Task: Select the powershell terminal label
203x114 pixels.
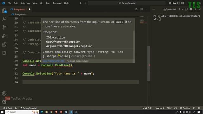Action: click(170, 9)
